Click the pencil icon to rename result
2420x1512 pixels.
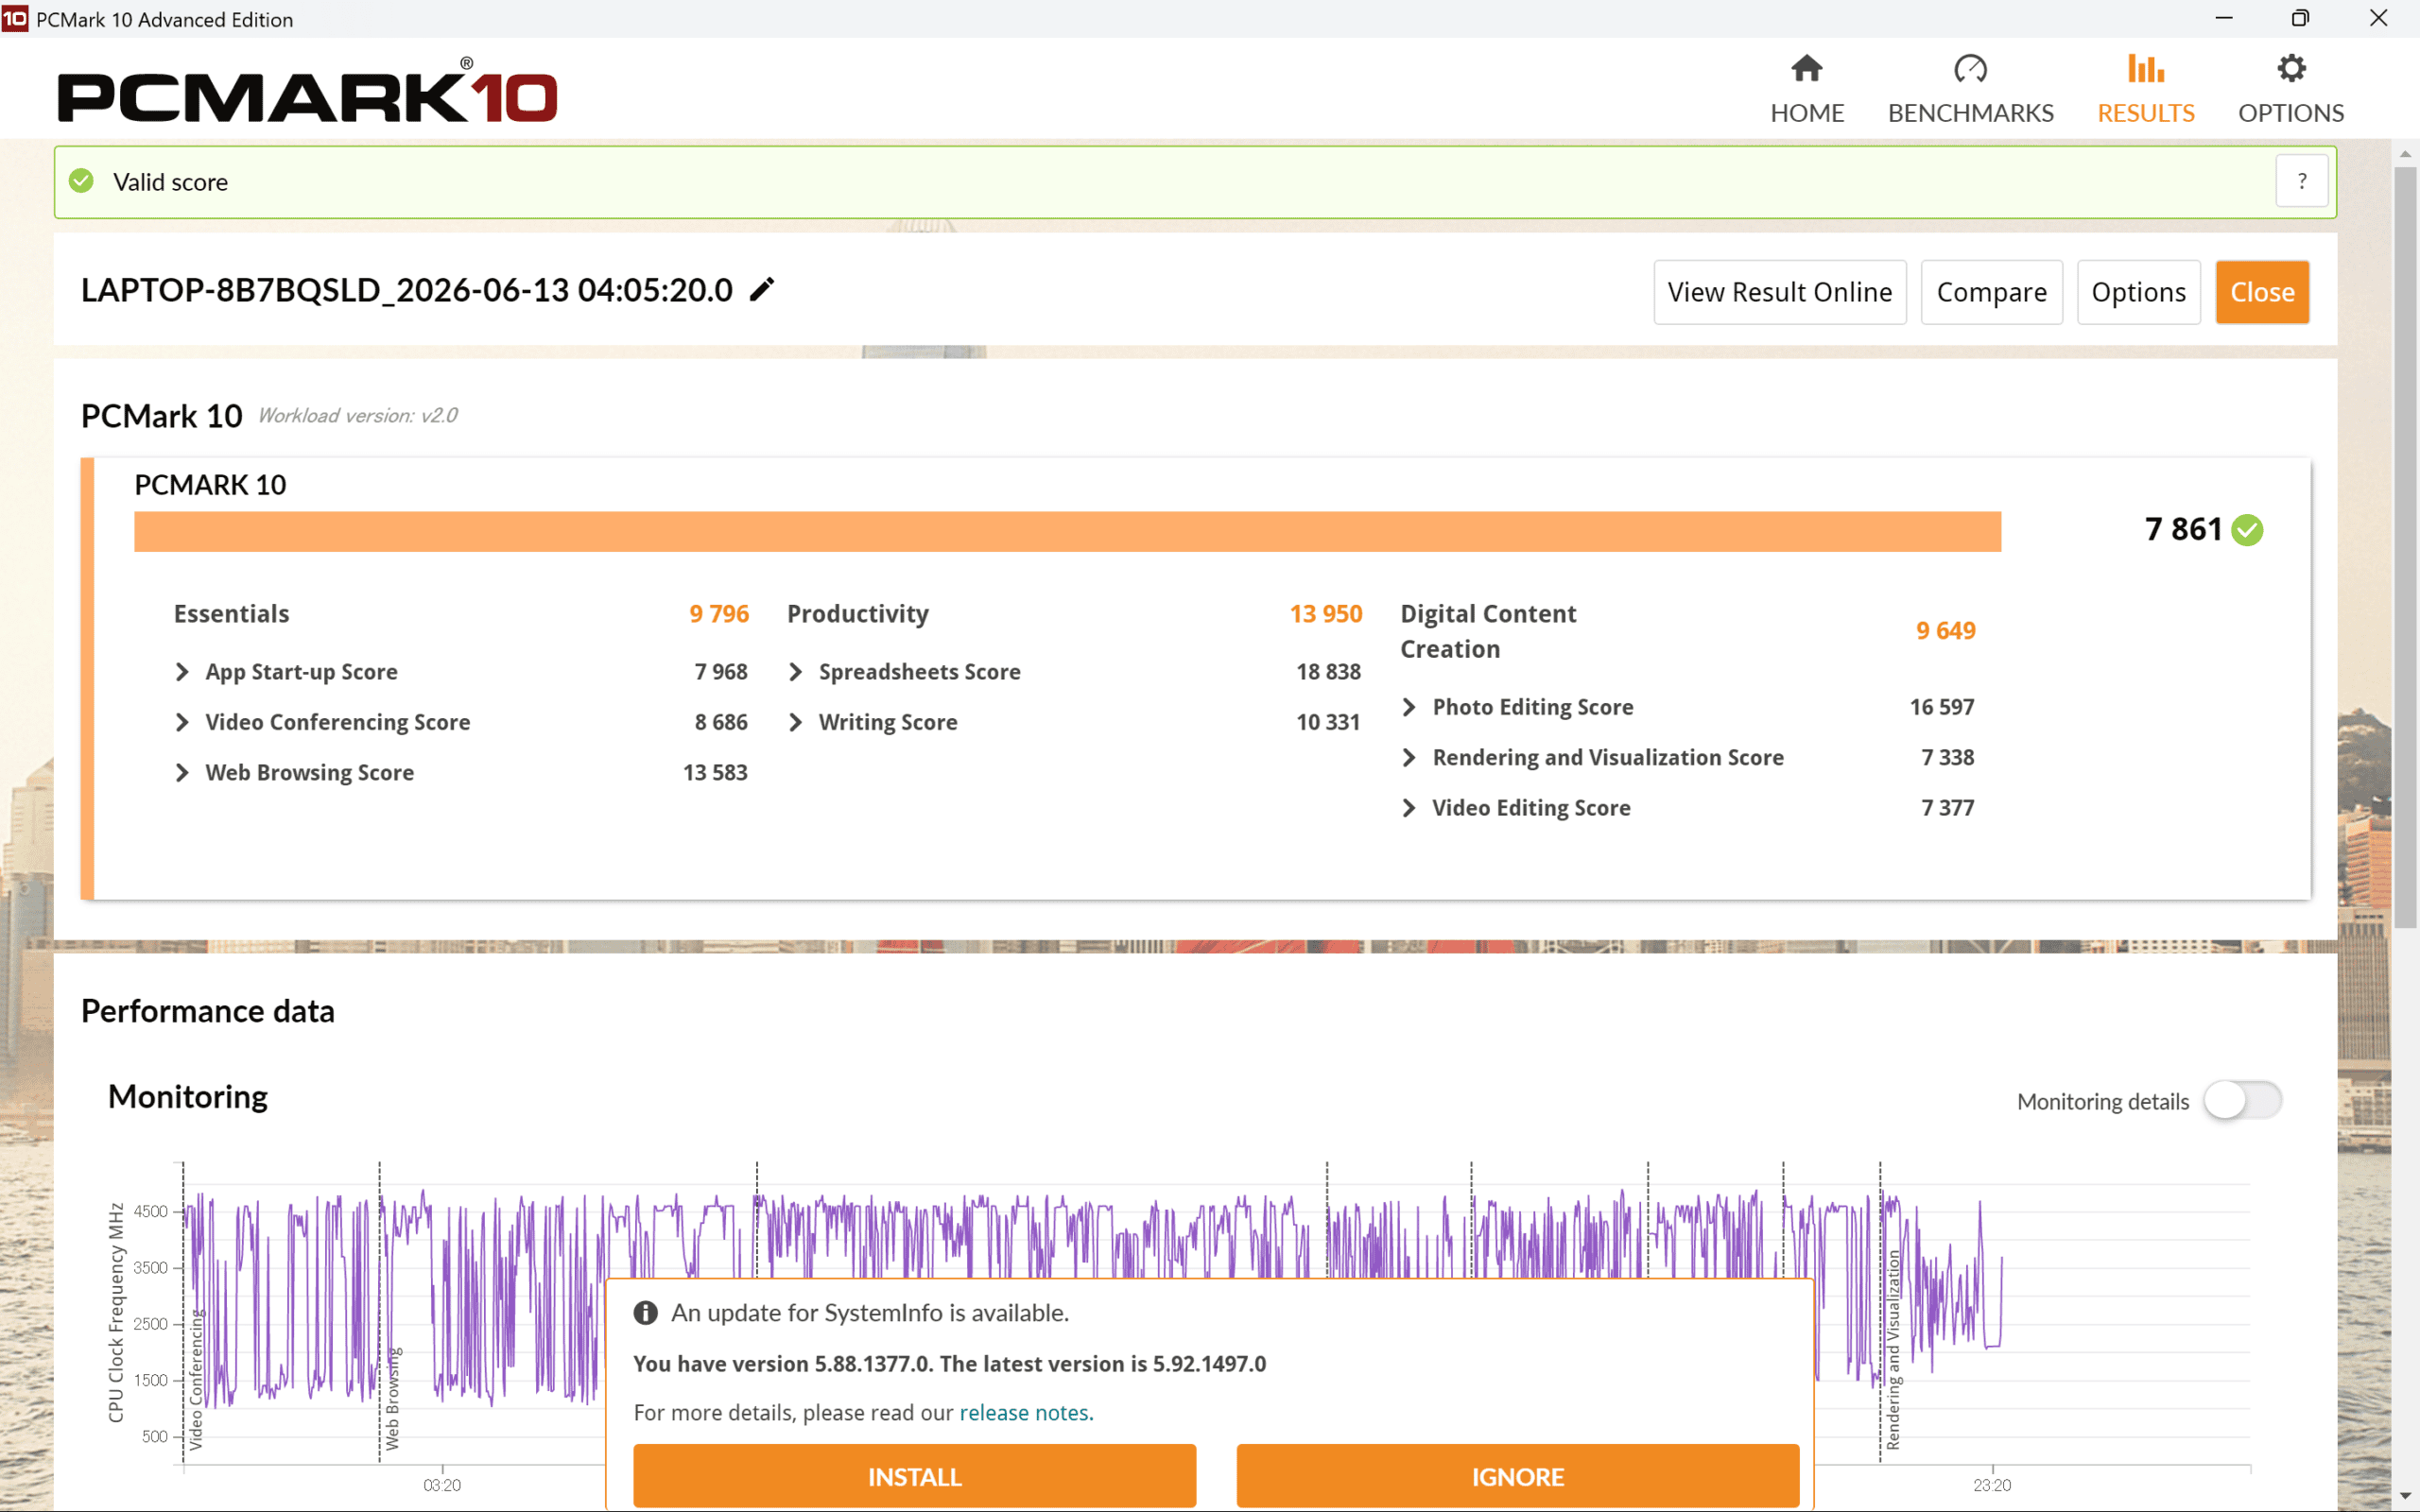(x=762, y=289)
